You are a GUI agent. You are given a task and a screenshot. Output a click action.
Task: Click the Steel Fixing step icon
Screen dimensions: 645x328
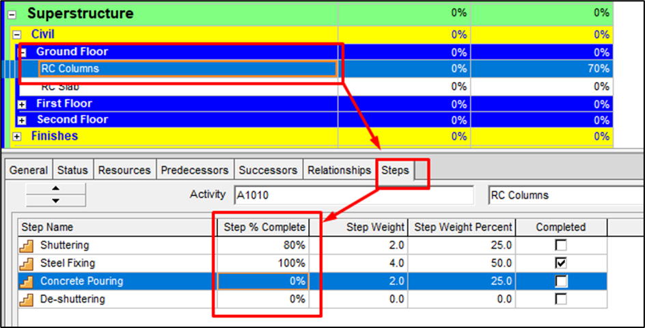point(27,263)
